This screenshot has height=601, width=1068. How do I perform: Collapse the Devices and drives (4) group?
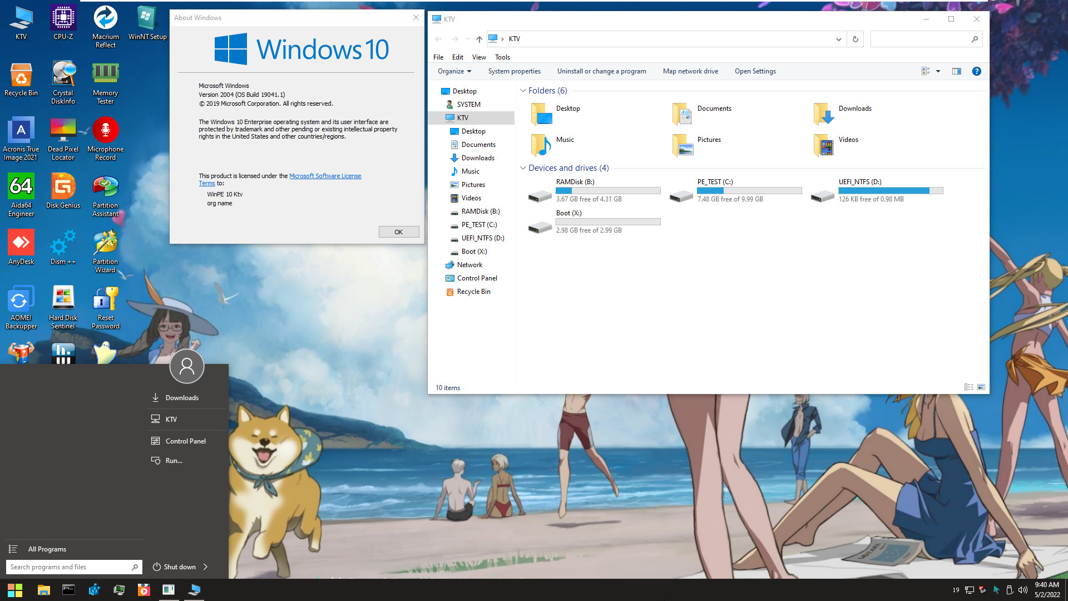[x=522, y=168]
